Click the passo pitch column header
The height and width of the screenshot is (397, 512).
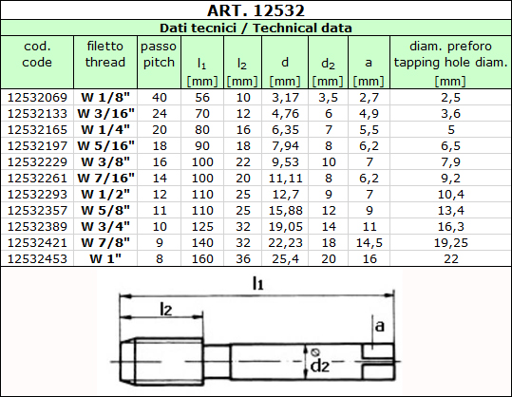159,54
